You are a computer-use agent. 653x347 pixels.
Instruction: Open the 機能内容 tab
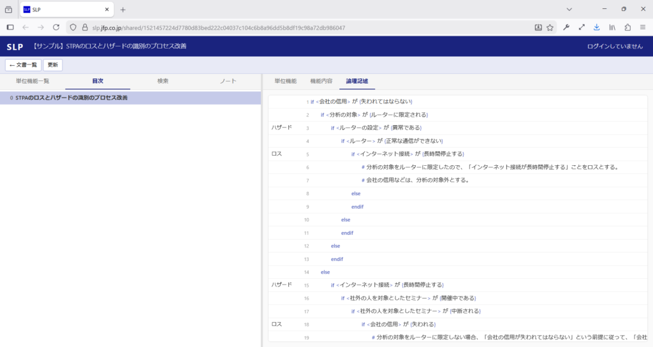(x=321, y=81)
